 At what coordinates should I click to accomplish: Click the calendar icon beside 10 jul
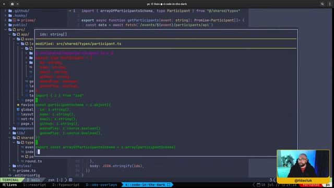point(259,185)
